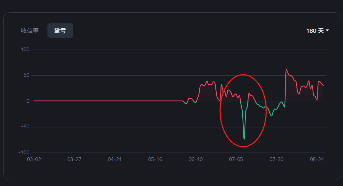Click the 08-24 date label on x-axis
Screen dimensions: 343x186
(x=317, y=159)
